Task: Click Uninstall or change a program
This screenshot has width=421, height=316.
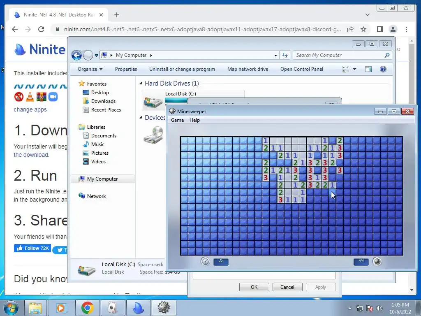Action: (182, 69)
